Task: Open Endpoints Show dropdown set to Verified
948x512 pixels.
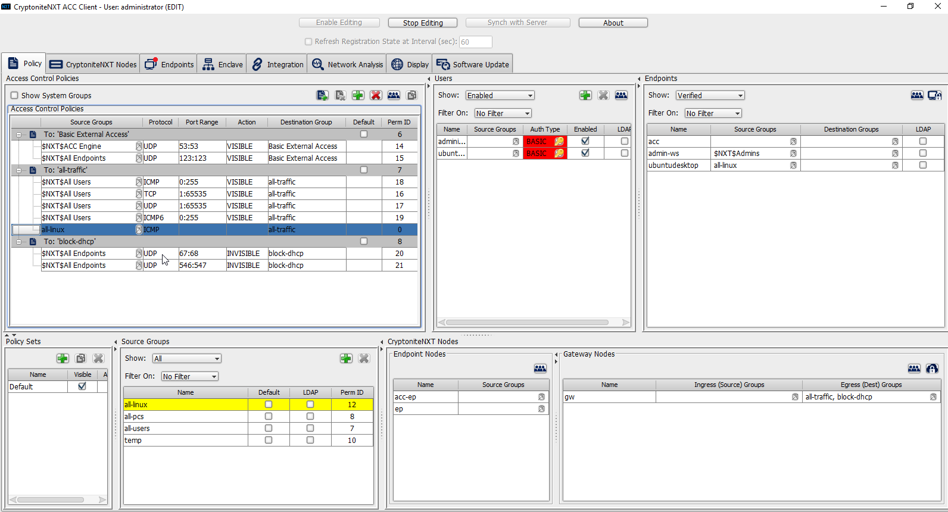Action: click(710, 96)
